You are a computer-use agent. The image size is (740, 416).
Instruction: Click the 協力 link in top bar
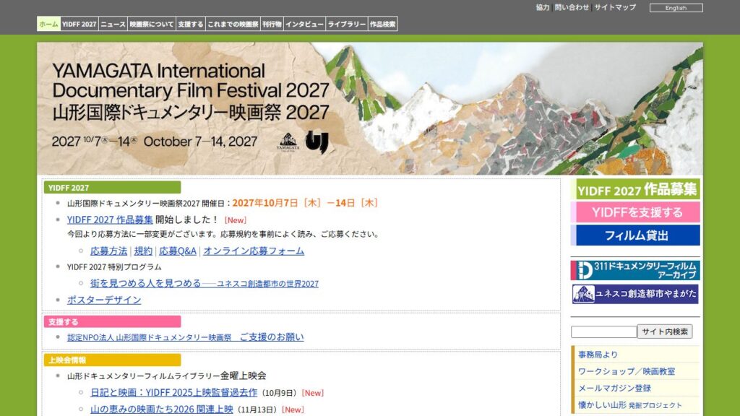point(543,7)
